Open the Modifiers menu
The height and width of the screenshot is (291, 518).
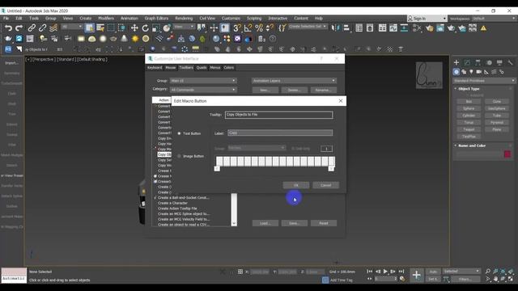click(x=106, y=18)
